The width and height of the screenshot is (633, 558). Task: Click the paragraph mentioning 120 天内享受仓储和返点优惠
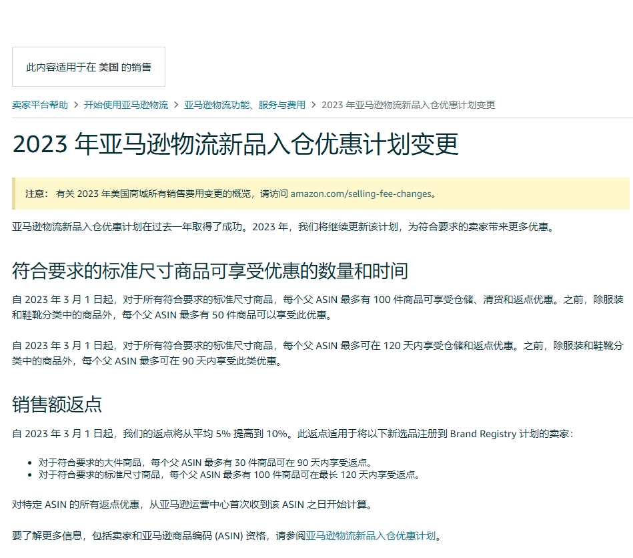tap(318, 353)
